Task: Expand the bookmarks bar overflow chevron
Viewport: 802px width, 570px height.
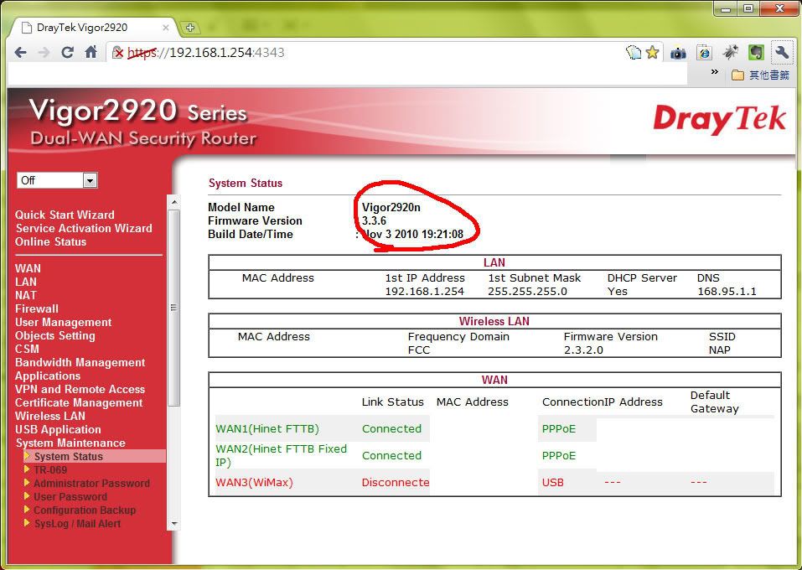Action: tap(715, 72)
